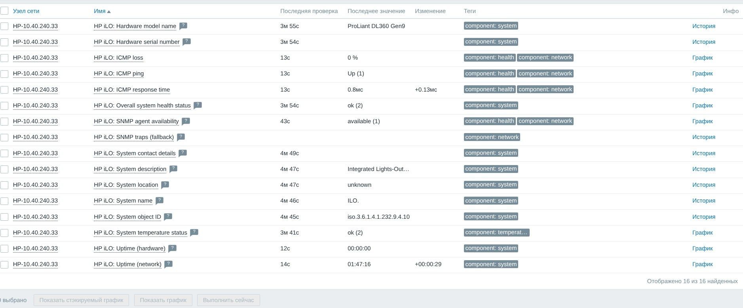Check the ICMP loss row checkbox
Viewport: 743px width, 308px height.
[4, 58]
